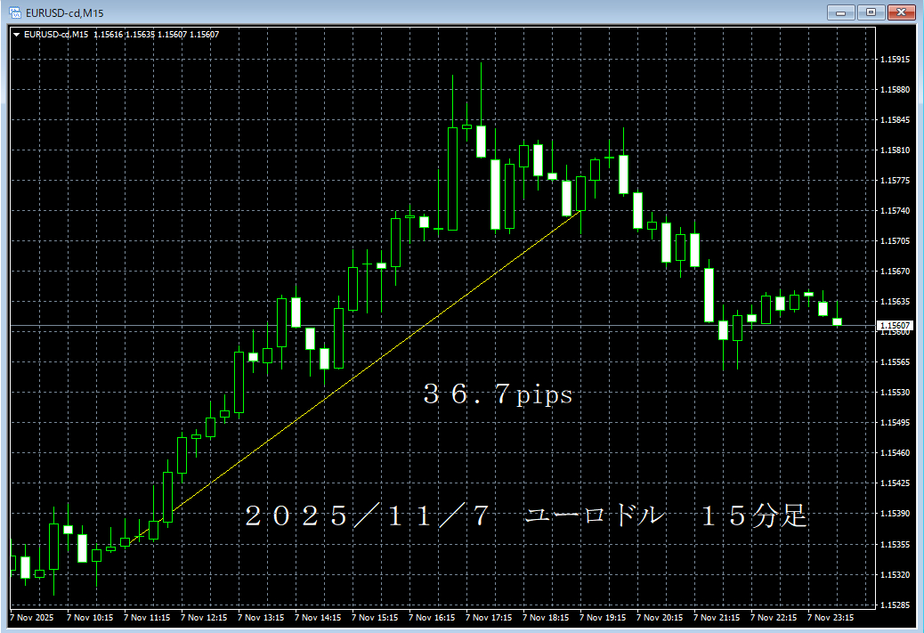Select the "2025/11/7 ユーロドル 15分足" text label
Screen dimensions: 924x633
[x=525, y=515]
